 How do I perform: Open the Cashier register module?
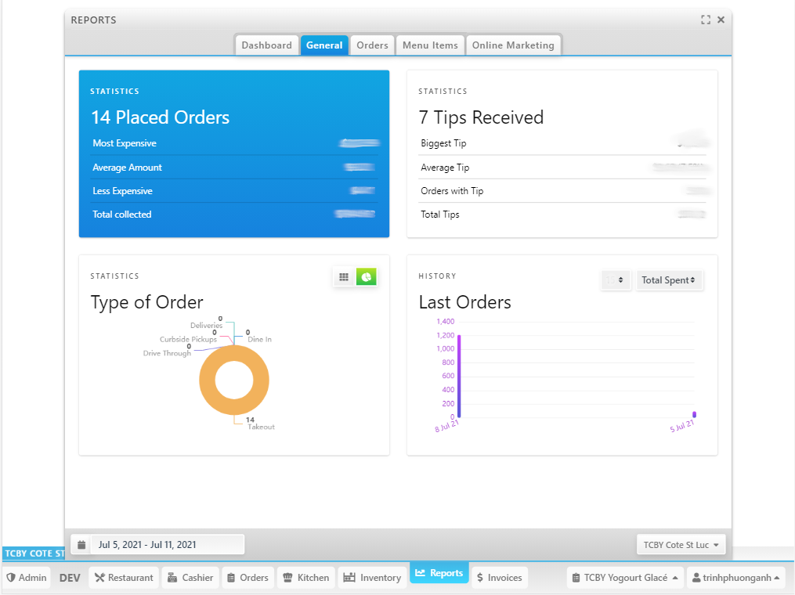pos(190,578)
